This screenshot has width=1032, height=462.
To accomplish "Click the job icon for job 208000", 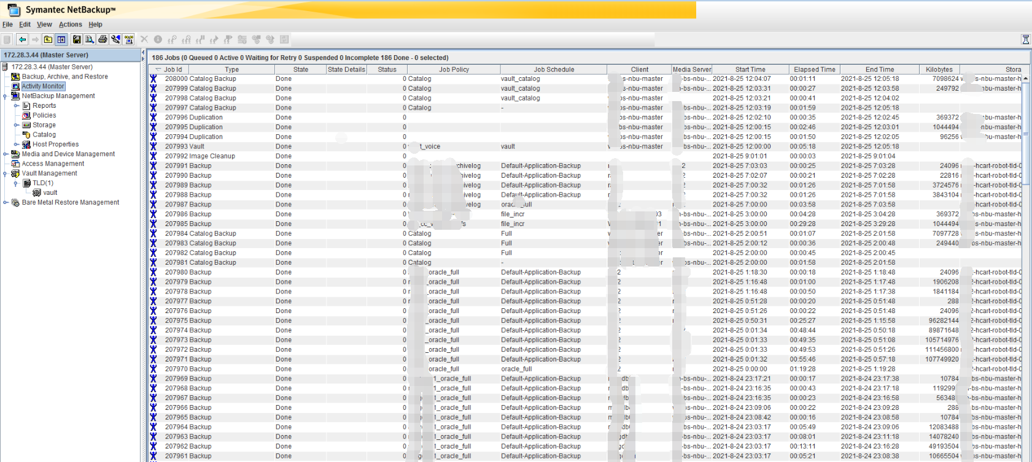I will click(x=153, y=78).
